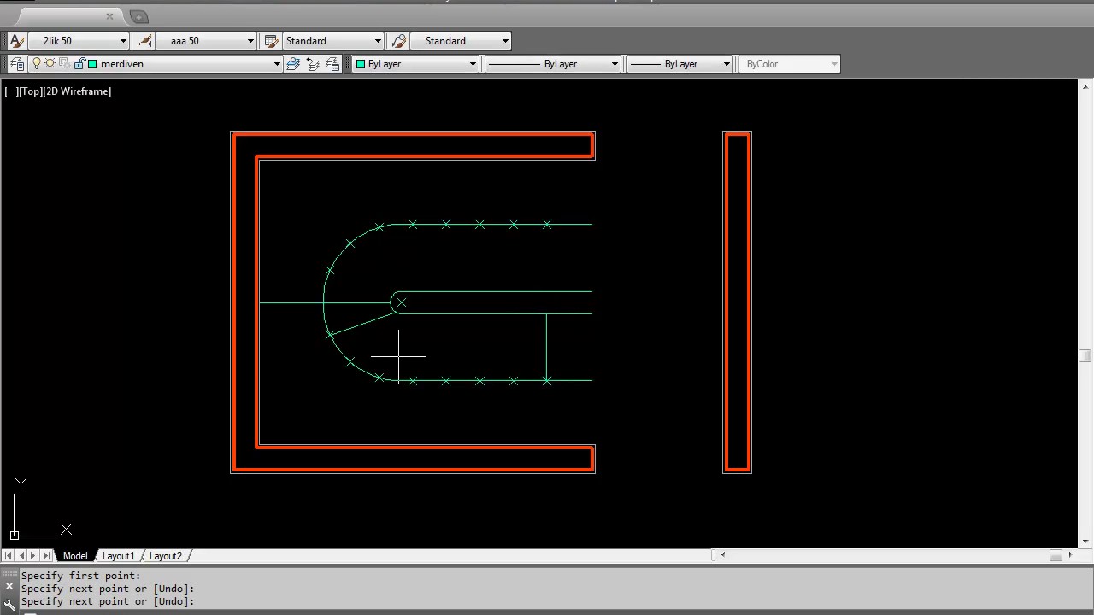Switch to the Layout1 tab
The width and height of the screenshot is (1094, 615).
pyautogui.click(x=118, y=556)
